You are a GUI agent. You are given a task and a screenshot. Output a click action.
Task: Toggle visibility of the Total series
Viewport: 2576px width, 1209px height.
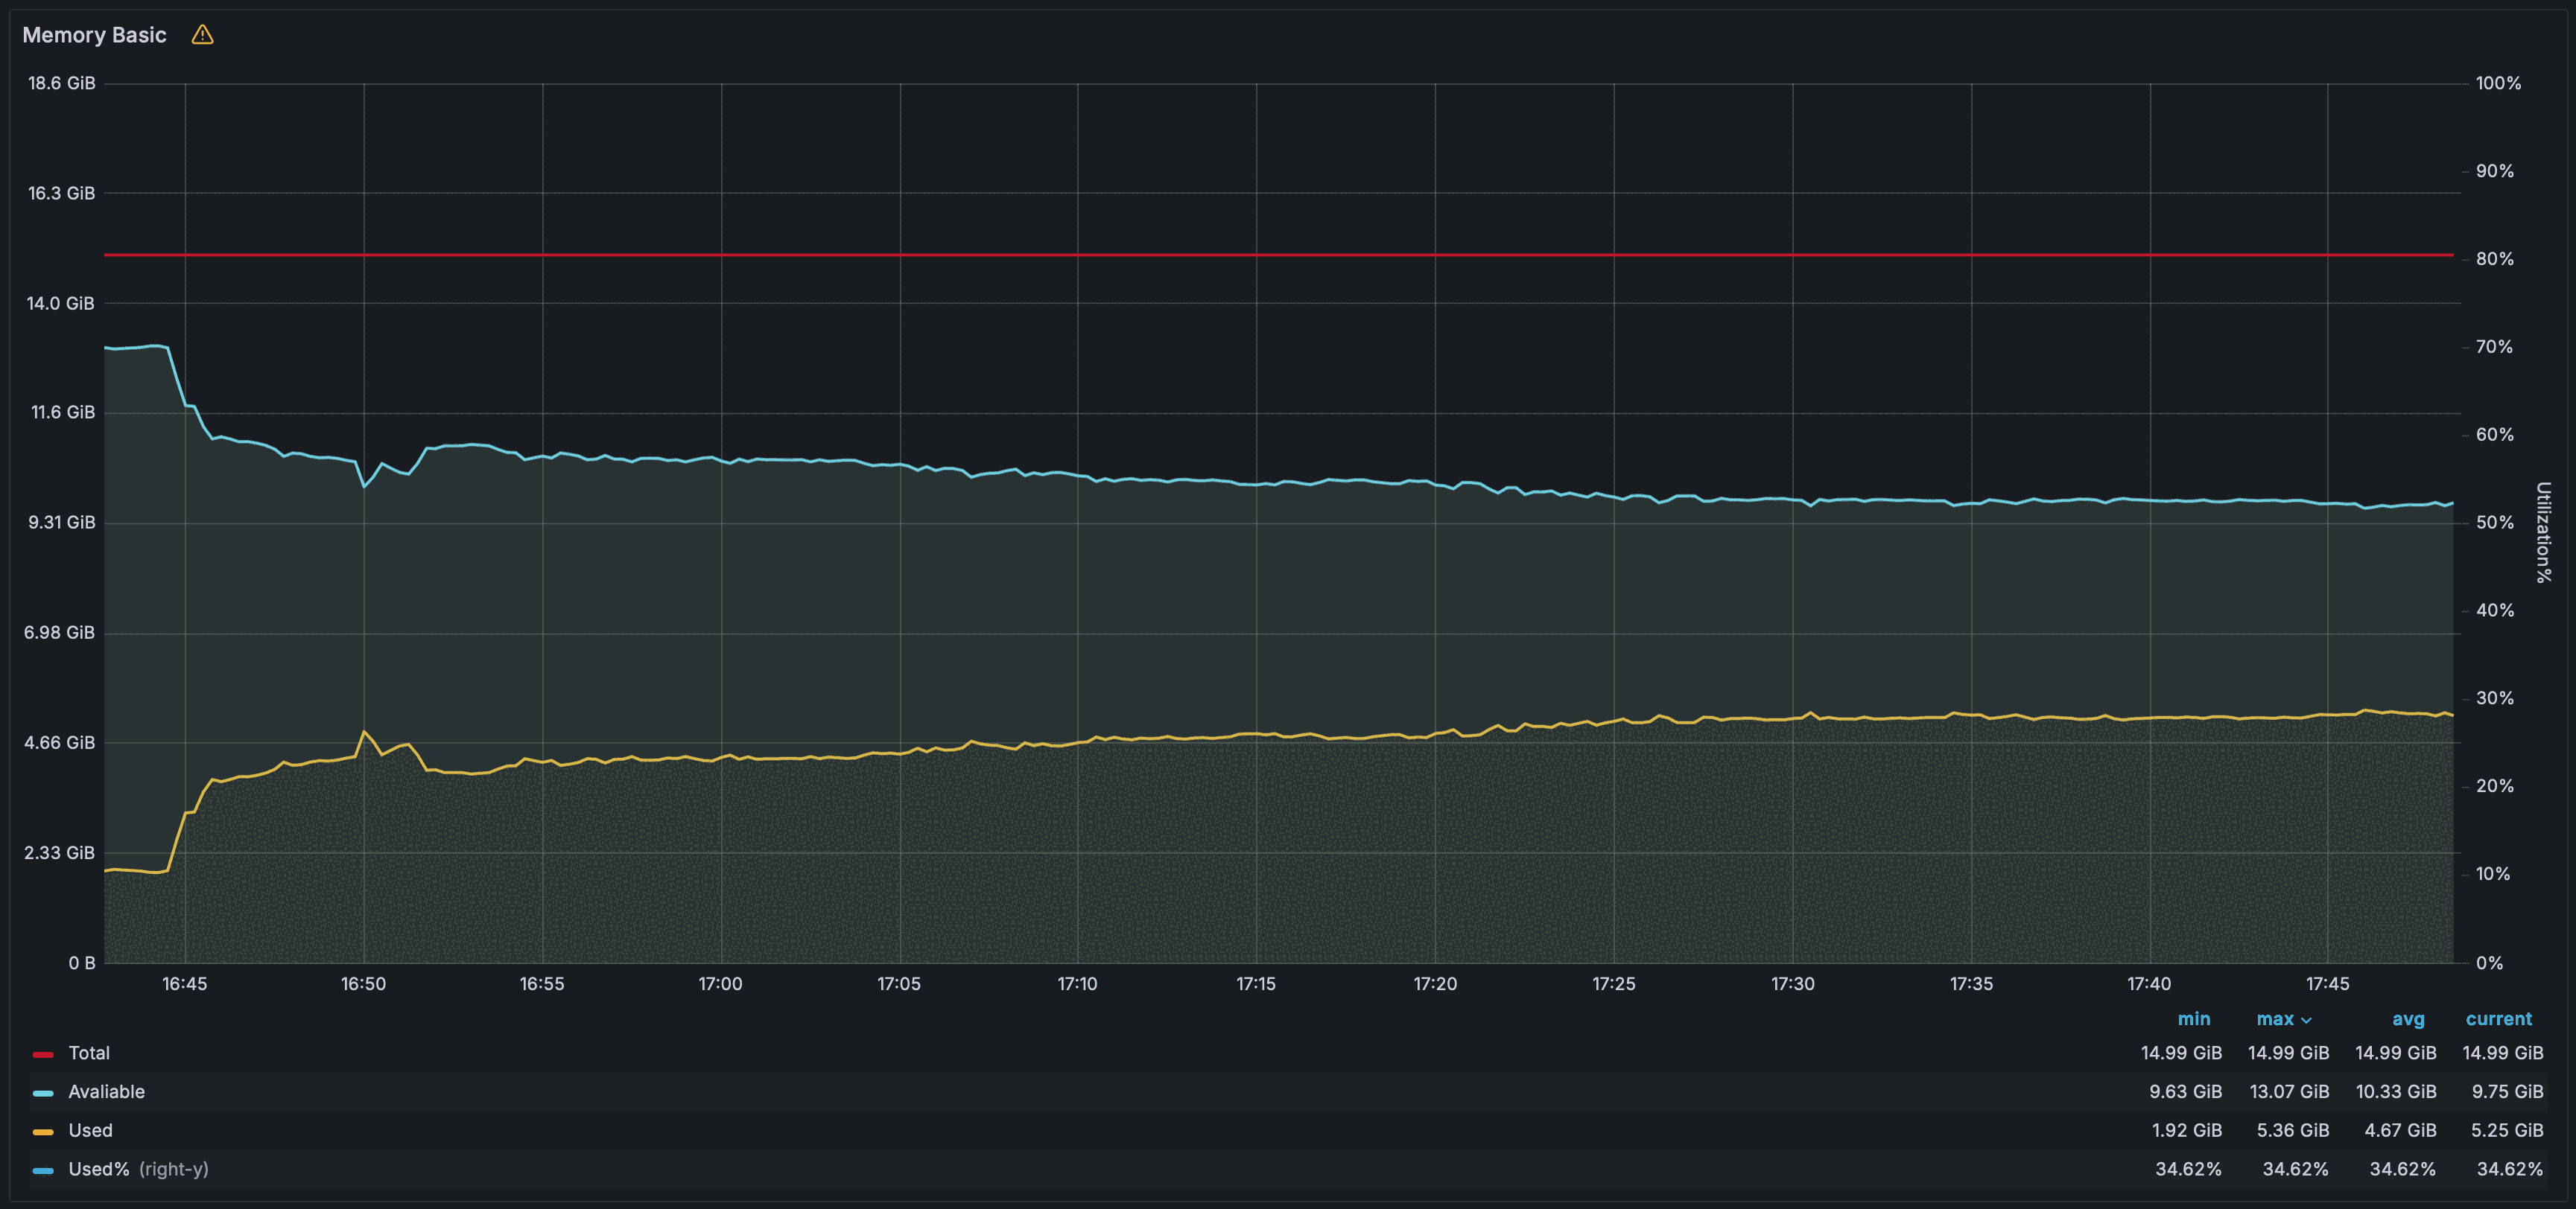click(89, 1053)
